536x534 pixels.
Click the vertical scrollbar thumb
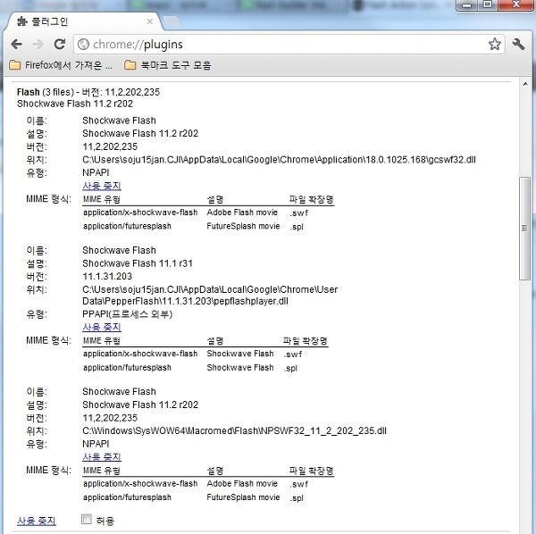coord(524,229)
